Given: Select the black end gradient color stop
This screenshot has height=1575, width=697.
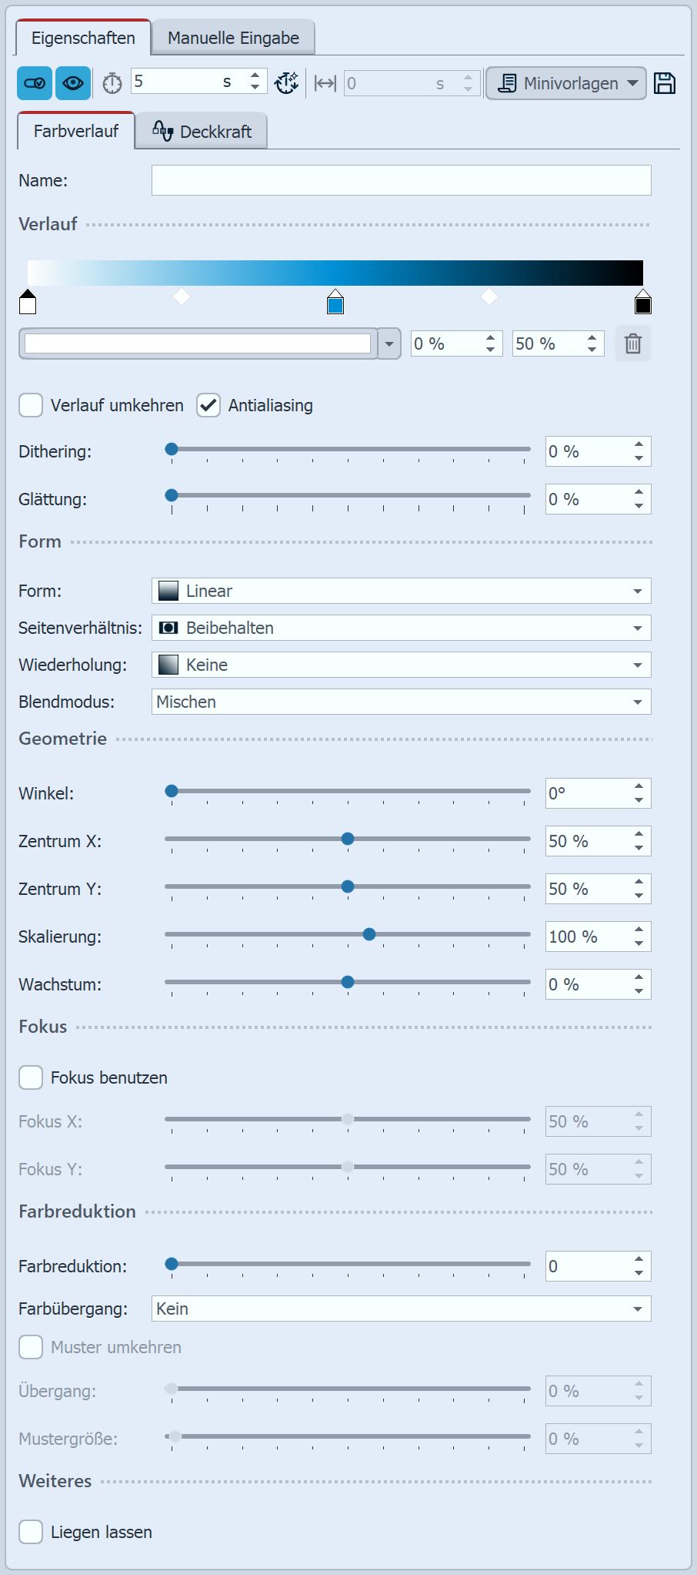Looking at the screenshot, I should click(x=643, y=303).
